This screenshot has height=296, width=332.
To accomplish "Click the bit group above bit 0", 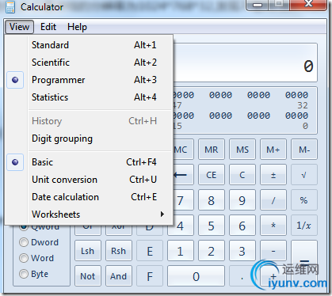I will (296, 116).
